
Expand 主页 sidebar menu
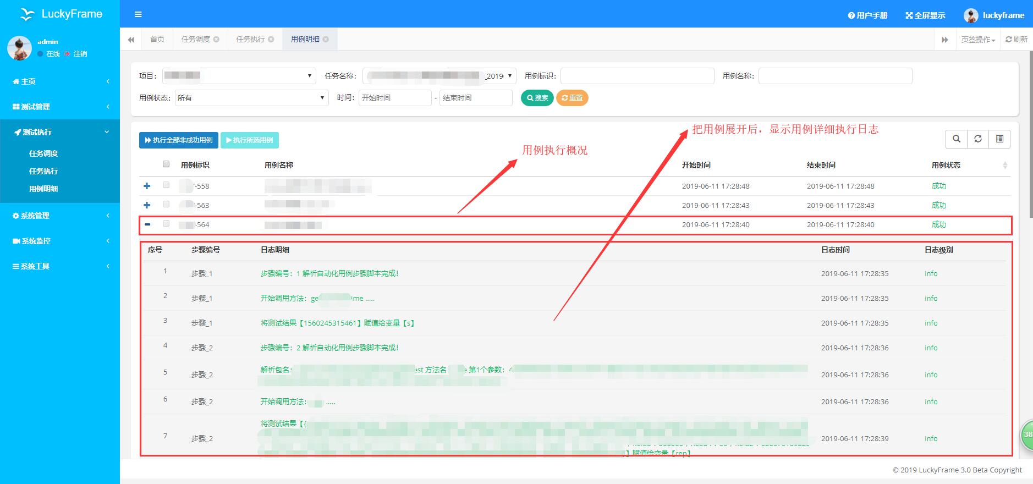[x=60, y=81]
